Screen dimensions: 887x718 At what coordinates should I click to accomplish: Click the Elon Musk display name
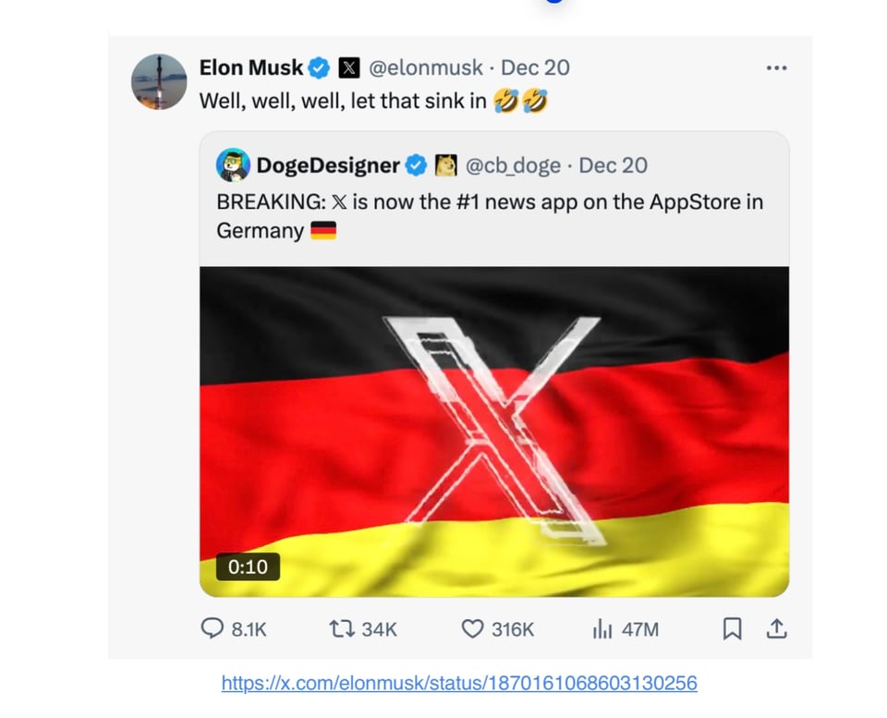251,67
